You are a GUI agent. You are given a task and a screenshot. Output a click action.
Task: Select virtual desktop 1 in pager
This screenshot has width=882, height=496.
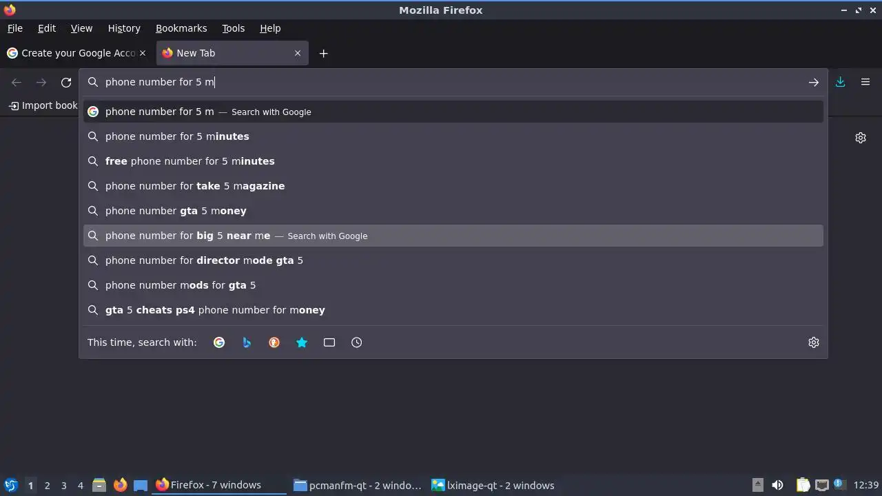click(x=30, y=486)
